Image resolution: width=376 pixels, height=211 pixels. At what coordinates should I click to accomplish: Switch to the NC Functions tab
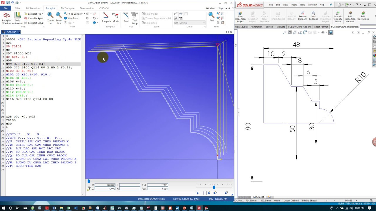[33, 8]
